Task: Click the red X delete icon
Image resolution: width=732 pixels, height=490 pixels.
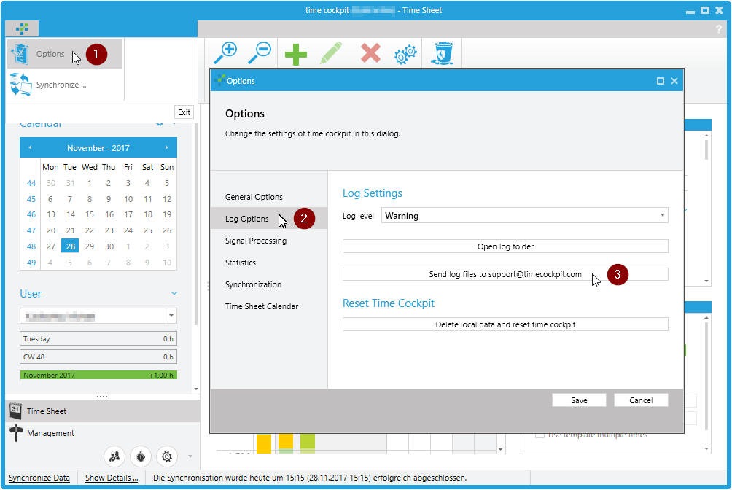Action: tap(370, 53)
